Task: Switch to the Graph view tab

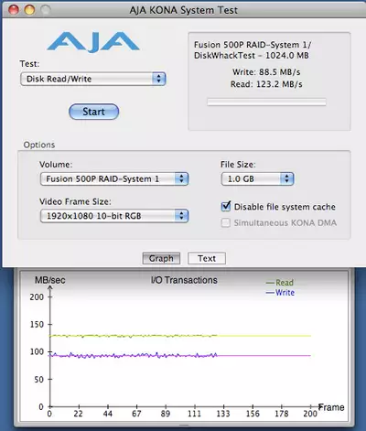Action: (161, 258)
